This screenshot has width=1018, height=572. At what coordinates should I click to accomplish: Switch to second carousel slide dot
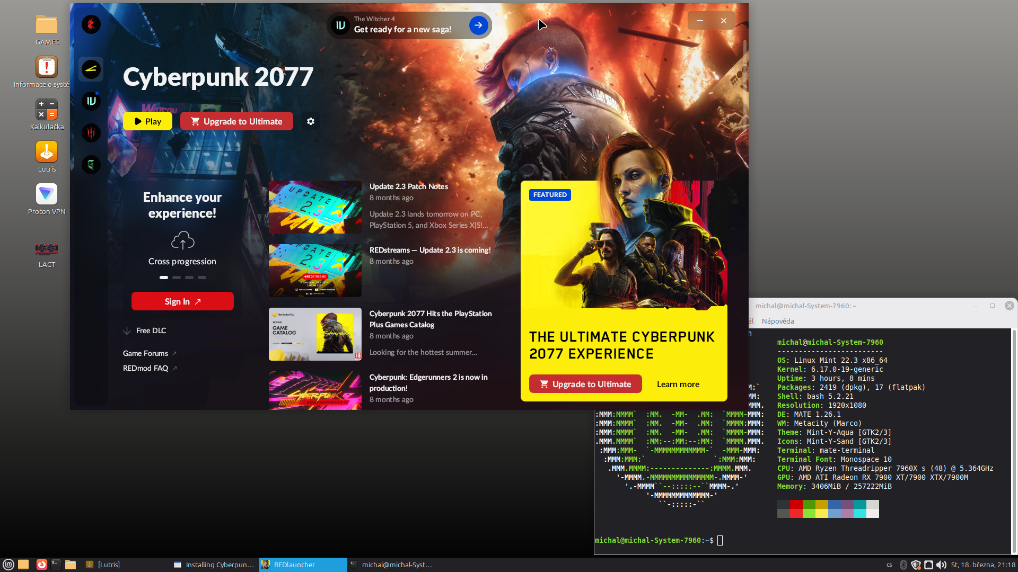(x=177, y=278)
